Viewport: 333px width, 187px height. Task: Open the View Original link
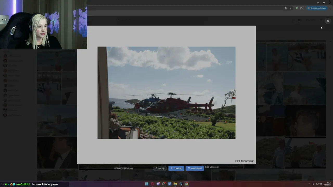pyautogui.click(x=195, y=168)
